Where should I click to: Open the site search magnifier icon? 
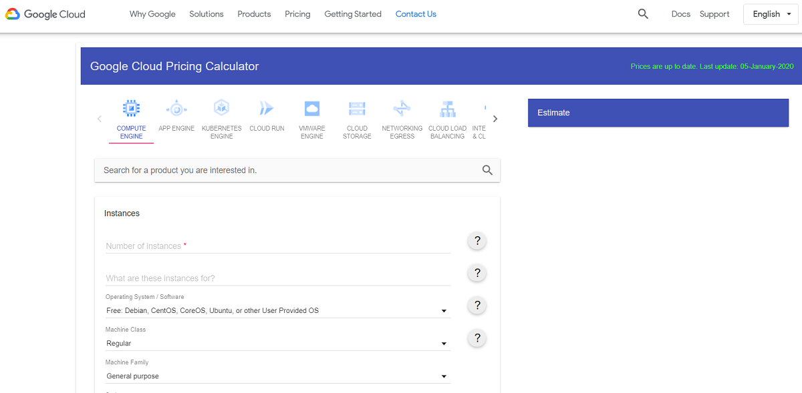[643, 14]
